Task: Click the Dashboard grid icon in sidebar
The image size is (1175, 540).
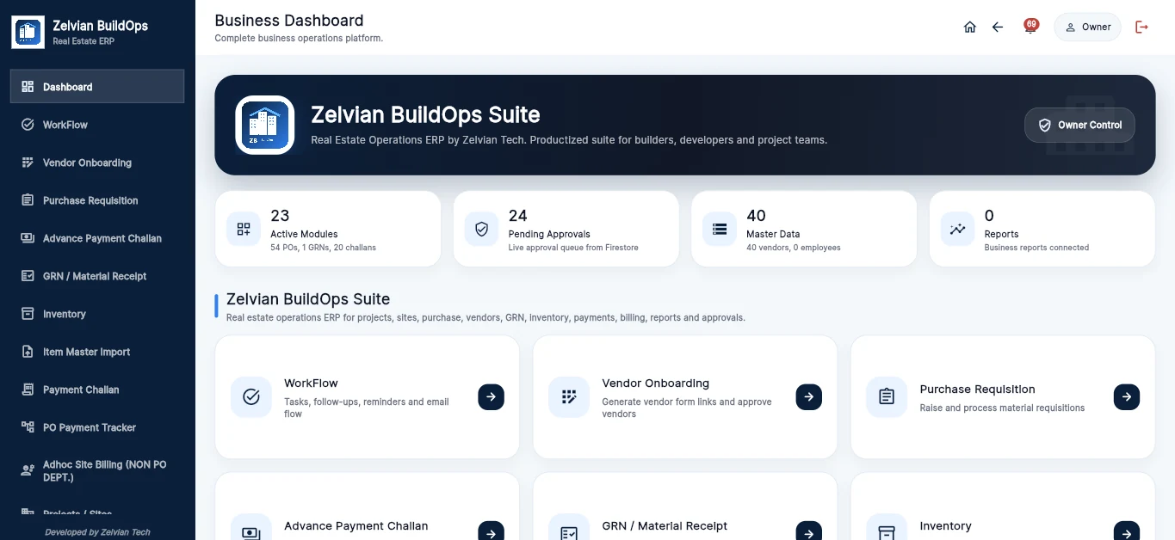Action: 28,87
